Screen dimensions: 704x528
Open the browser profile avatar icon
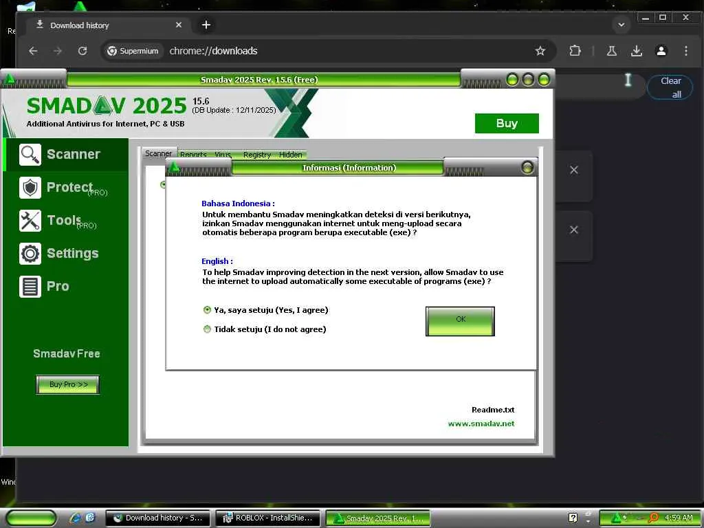661,51
